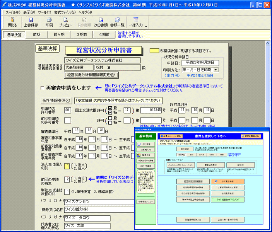
Task: Click 経営状況分析申請書 button in small window
Action: [x=193, y=181]
